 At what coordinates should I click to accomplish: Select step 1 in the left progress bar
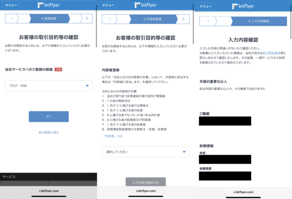[11, 18]
